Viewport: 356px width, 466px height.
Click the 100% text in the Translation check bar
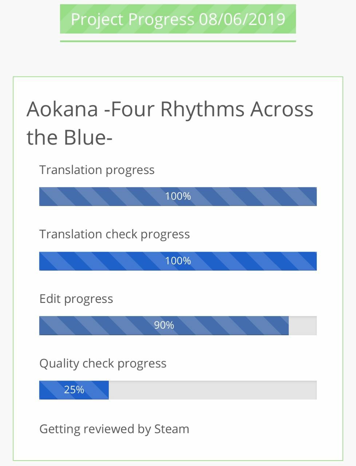[178, 261]
